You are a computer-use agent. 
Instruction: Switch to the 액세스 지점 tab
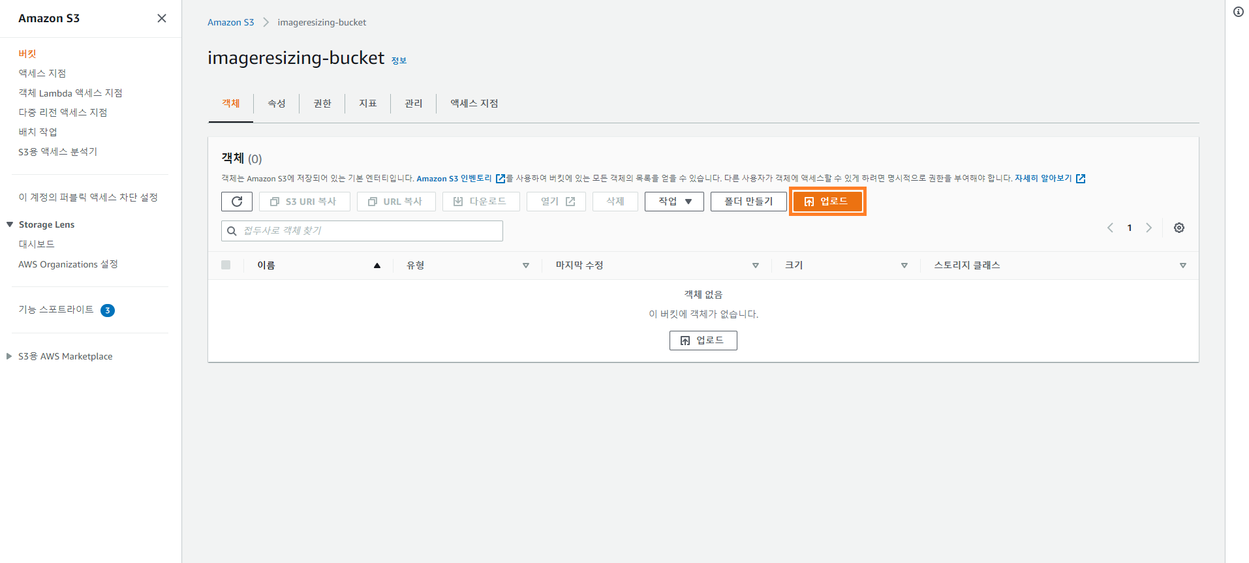(x=474, y=104)
